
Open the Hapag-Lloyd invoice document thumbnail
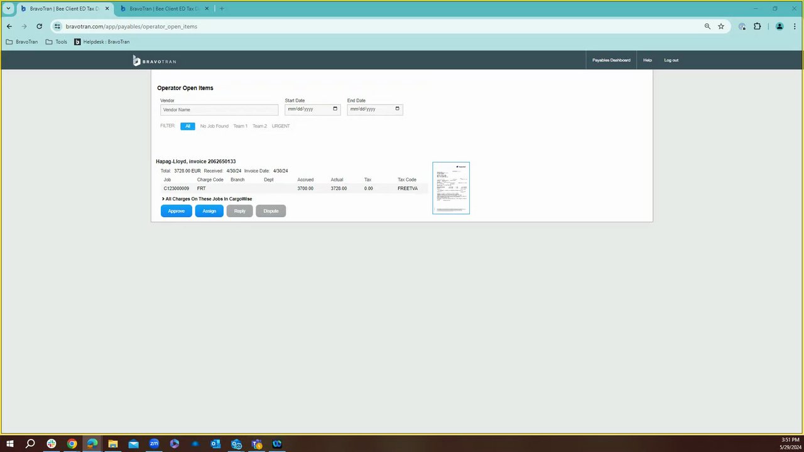(x=451, y=188)
